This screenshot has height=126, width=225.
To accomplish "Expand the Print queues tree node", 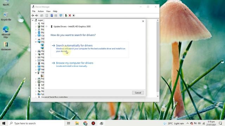I will 36,79.
